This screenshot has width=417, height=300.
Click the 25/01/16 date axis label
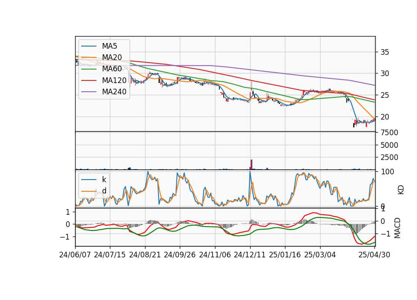point(285,255)
